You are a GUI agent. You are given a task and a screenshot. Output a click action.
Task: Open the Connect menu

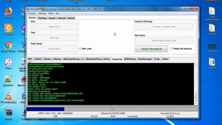coord(32,13)
